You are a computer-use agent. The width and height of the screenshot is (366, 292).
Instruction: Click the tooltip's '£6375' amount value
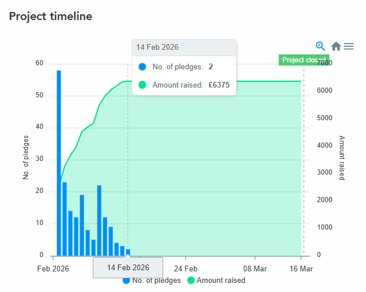click(219, 85)
